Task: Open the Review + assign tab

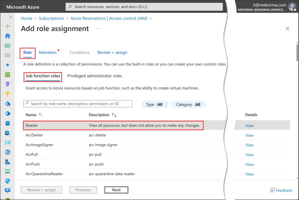Action: pos(112,52)
